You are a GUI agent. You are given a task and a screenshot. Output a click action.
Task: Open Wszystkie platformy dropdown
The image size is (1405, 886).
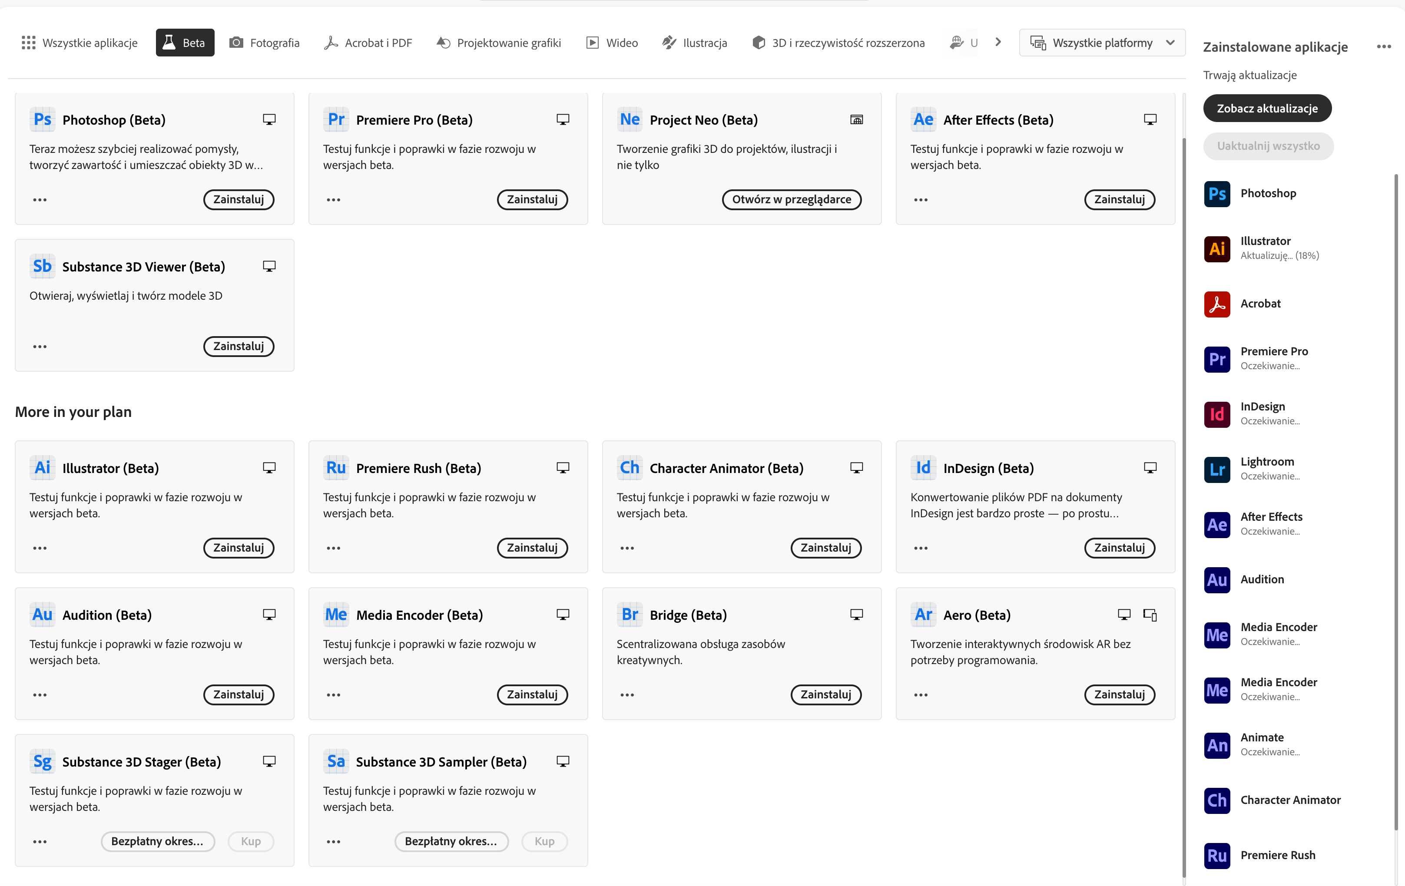(x=1102, y=43)
